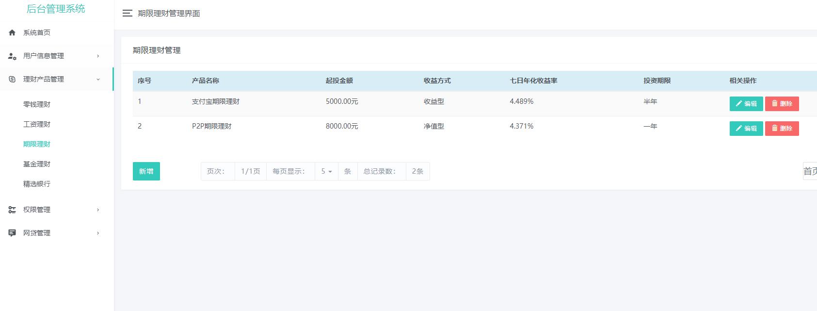Expand the 权限管理 chevron
This screenshot has height=311, width=817.
[x=98, y=210]
